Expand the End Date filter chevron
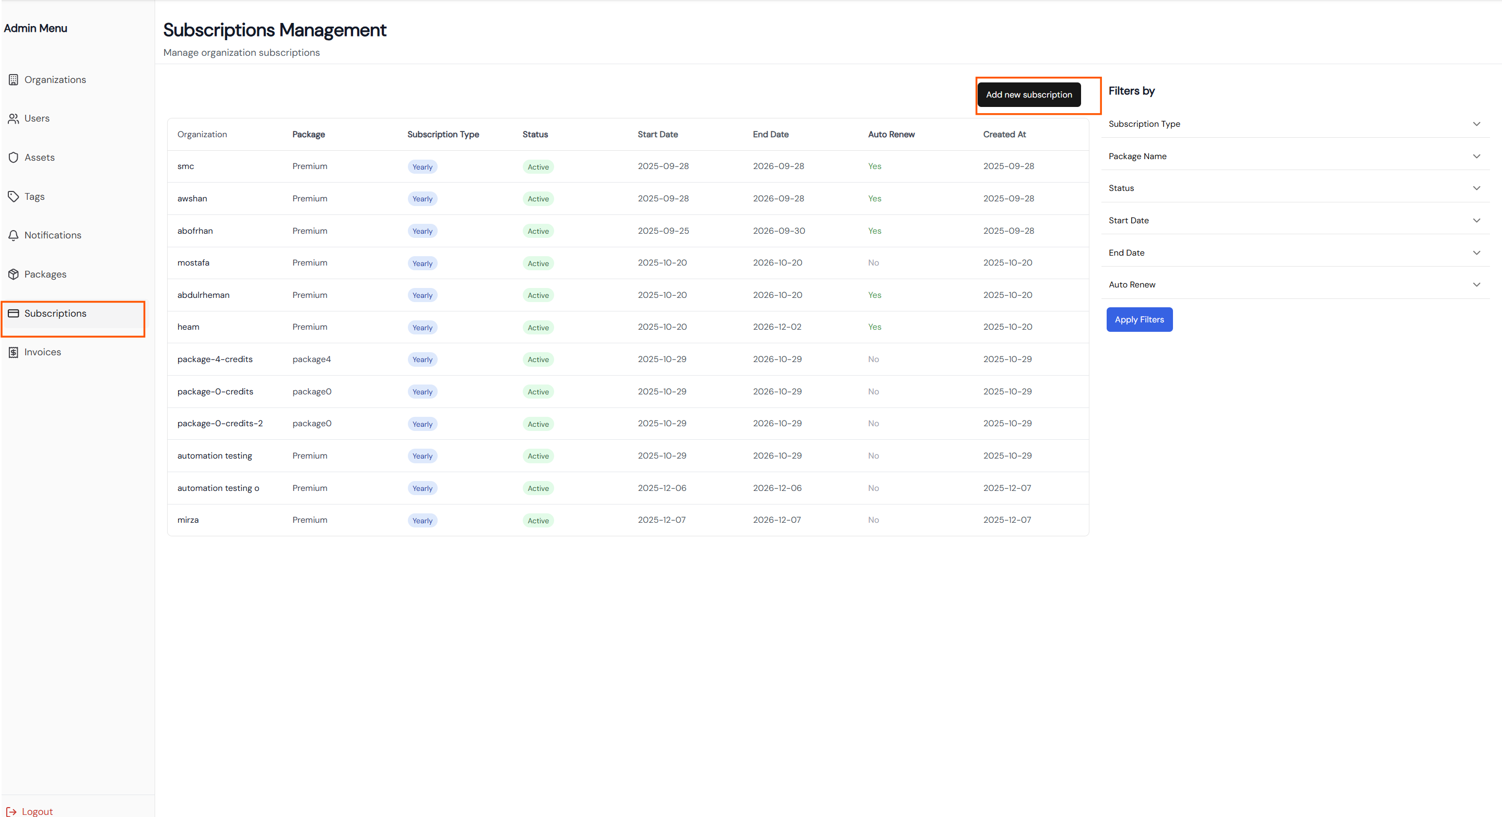Screen dimensions: 1502x817 tap(1476, 253)
